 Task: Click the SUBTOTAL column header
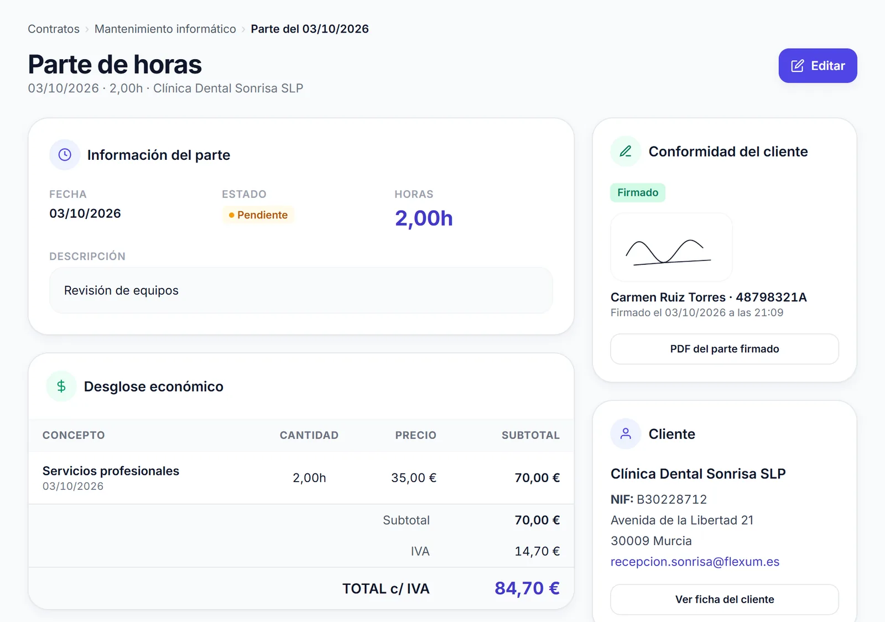coord(530,435)
